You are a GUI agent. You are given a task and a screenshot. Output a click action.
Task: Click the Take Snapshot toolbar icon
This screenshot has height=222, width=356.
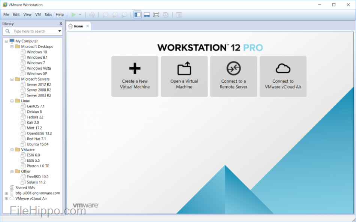coord(105,15)
